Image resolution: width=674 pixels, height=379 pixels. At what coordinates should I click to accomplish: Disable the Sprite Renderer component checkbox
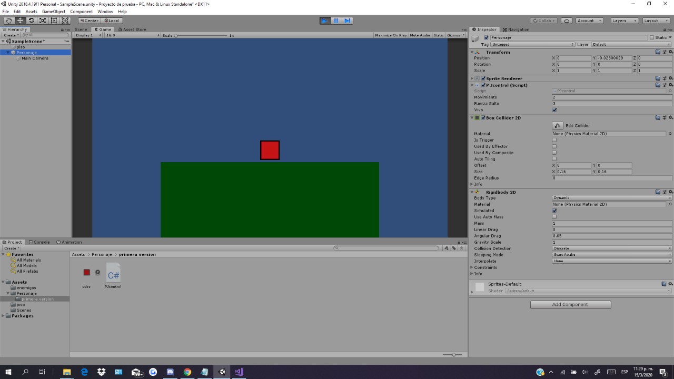tap(483, 78)
